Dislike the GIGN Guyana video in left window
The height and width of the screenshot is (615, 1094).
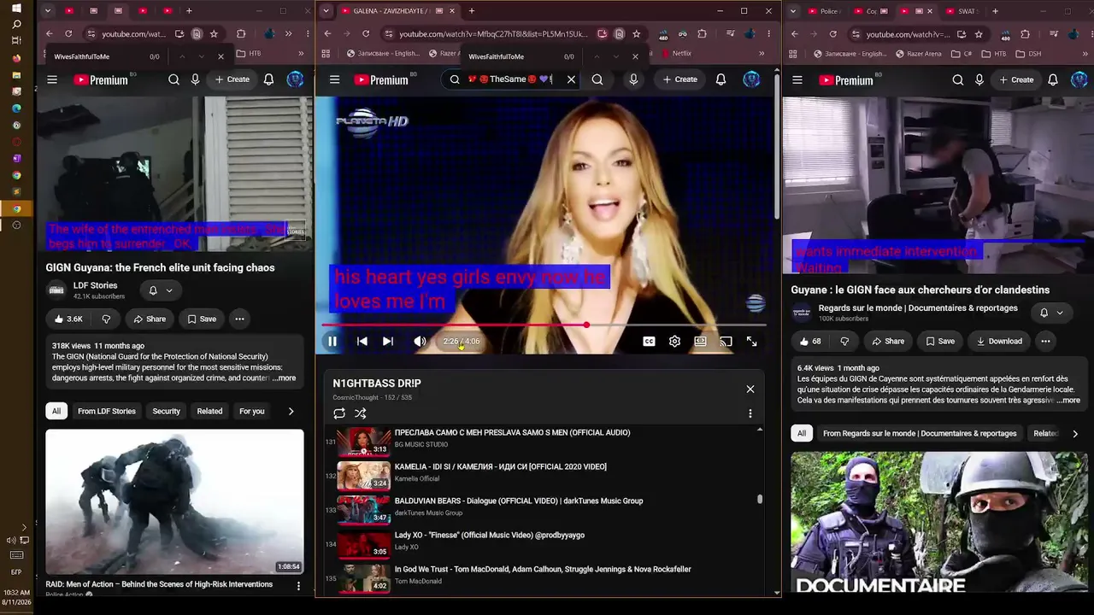106,319
